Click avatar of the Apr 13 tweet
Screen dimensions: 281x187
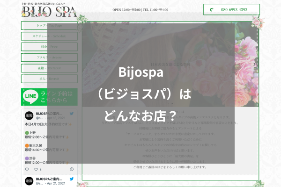[x=29, y=115]
